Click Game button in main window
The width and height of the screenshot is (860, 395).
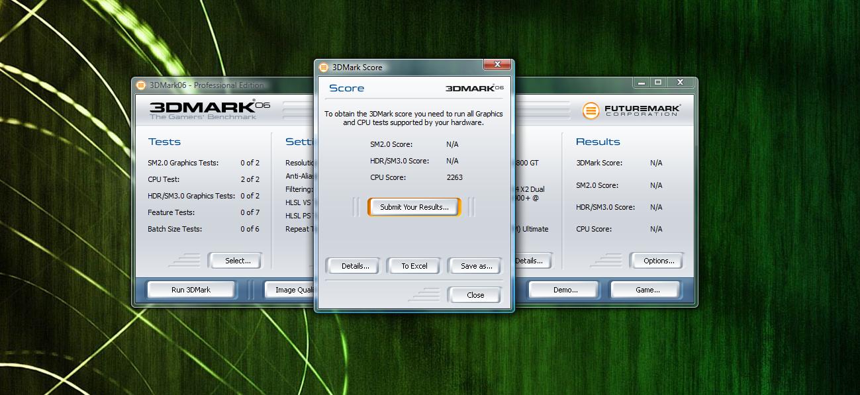tap(647, 290)
